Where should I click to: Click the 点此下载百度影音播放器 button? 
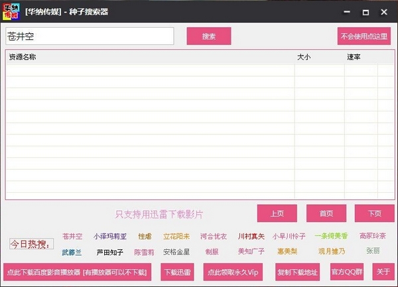(x=78, y=272)
